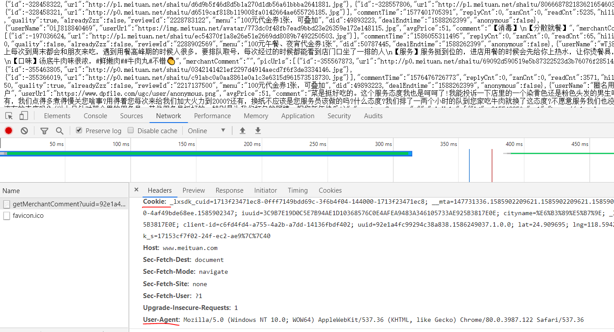
Task: Show the Response details tab
Action: [x=230, y=190]
